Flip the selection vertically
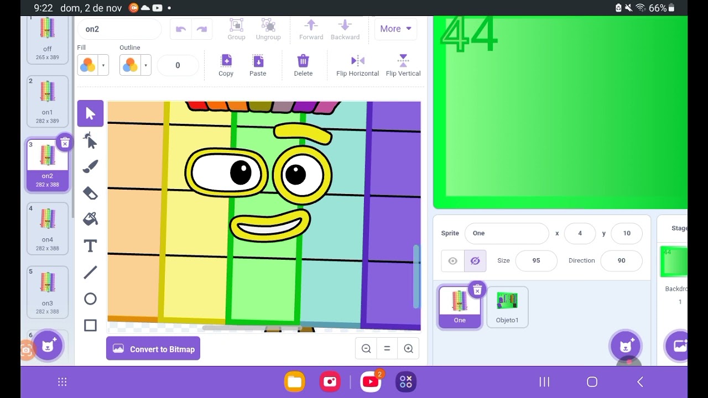Screen dimensions: 708x398 click(403, 61)
